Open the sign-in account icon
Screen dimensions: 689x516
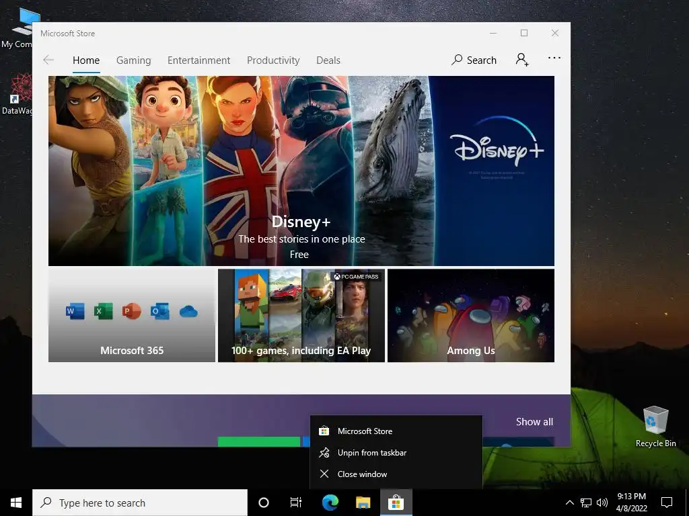click(x=522, y=59)
